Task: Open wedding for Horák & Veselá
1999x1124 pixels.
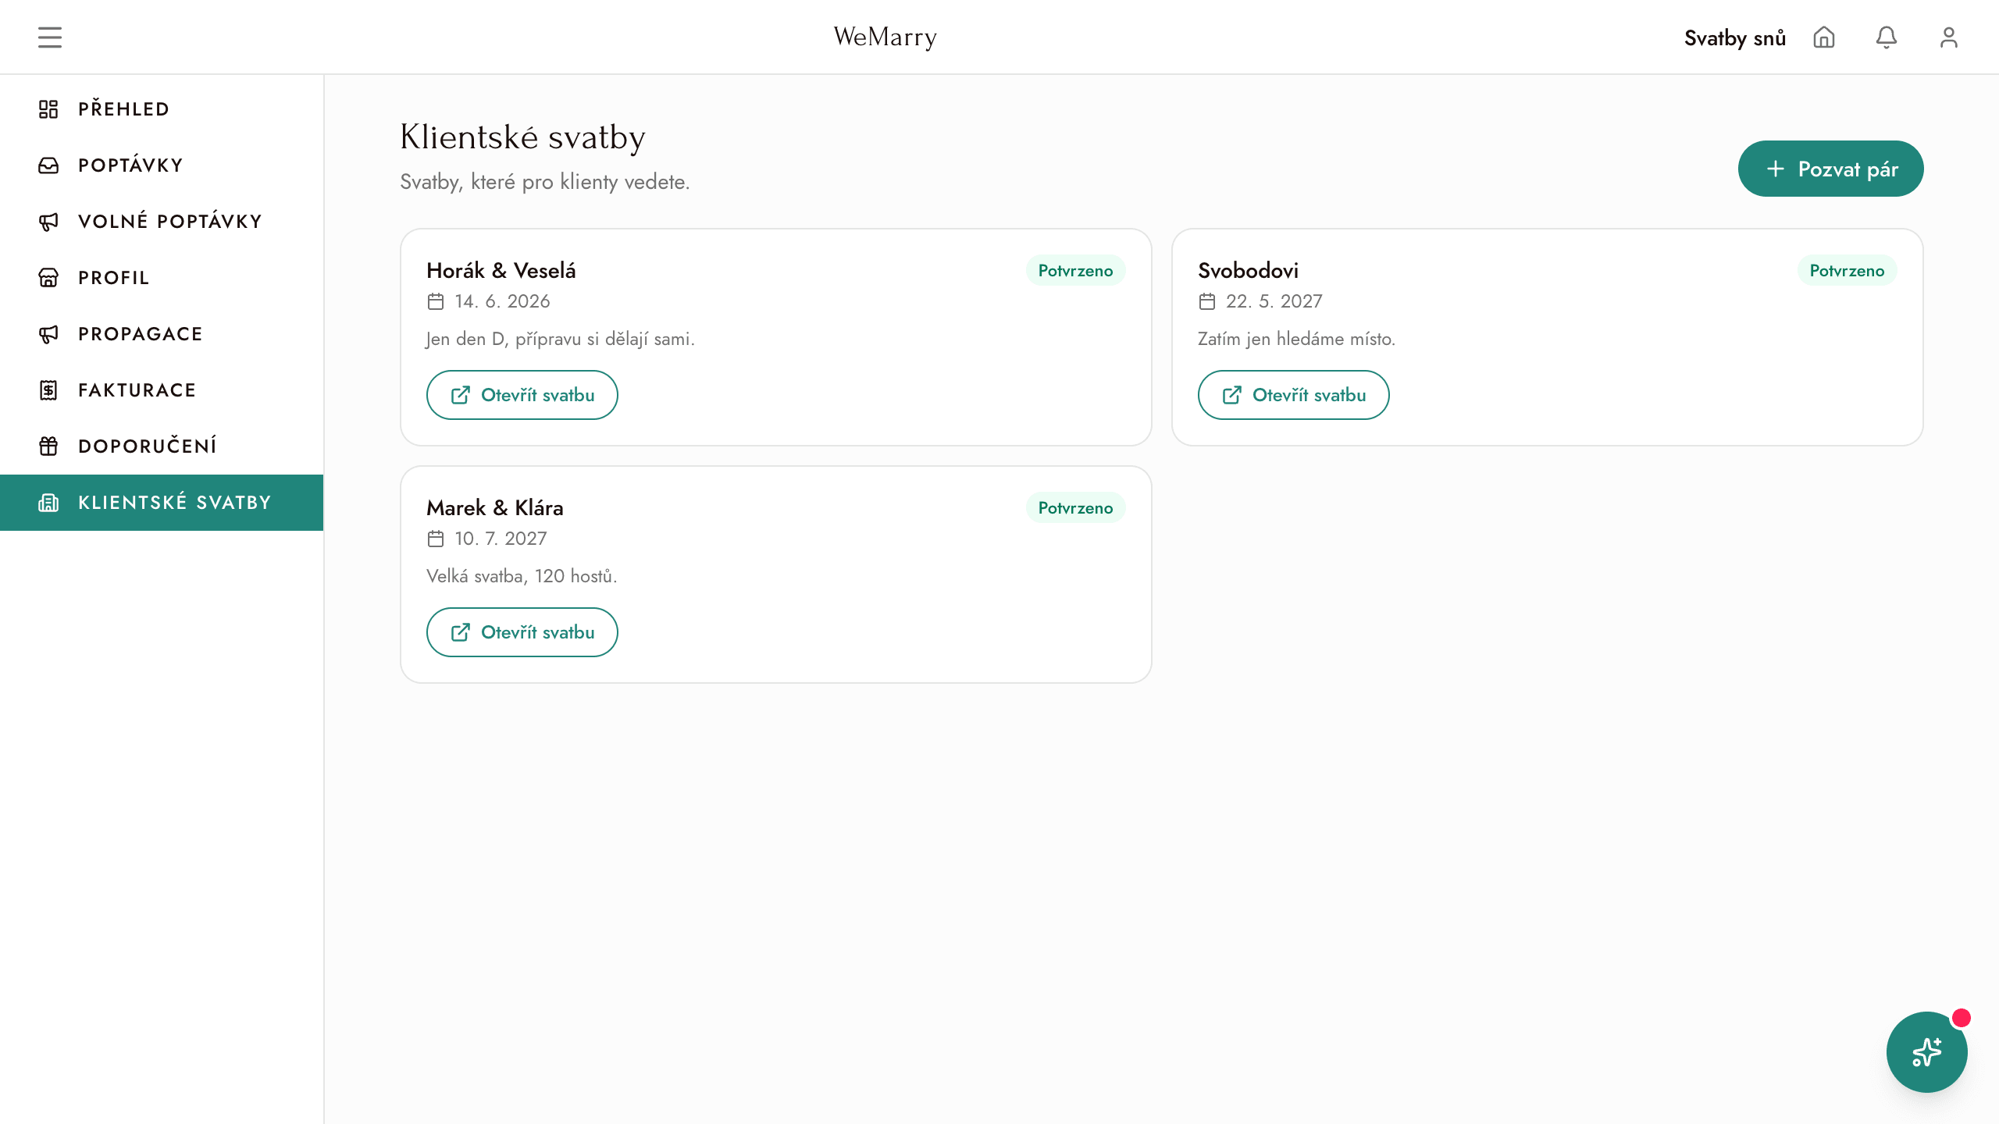Action: click(522, 395)
